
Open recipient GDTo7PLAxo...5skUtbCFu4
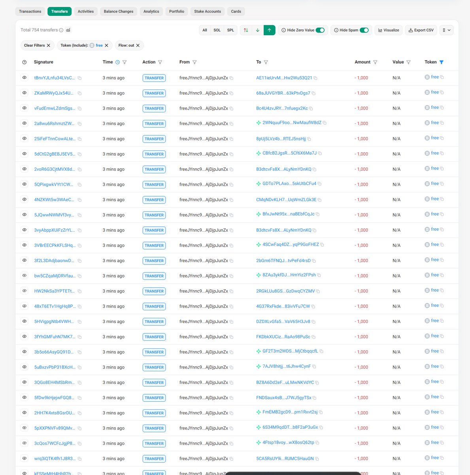tap(289, 184)
